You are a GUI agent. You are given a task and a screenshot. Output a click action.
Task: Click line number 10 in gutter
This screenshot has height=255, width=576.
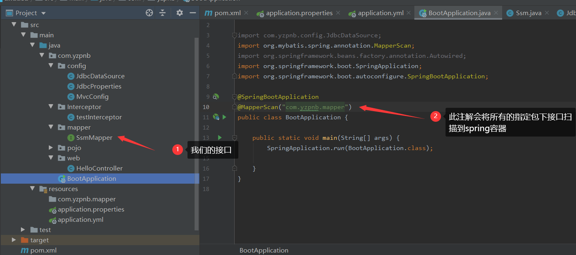coord(206,107)
